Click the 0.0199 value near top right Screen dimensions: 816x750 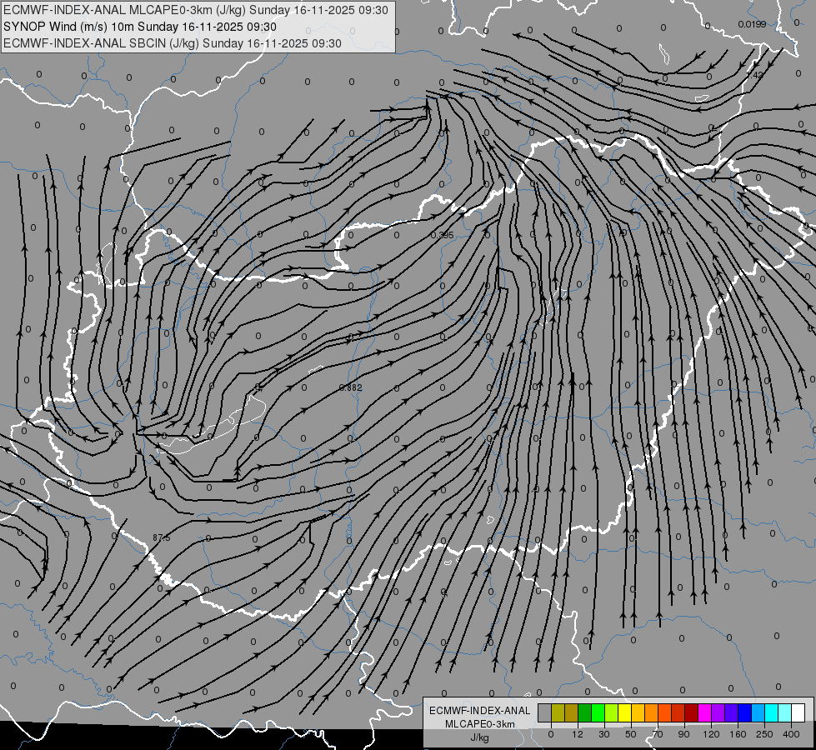pos(752,24)
